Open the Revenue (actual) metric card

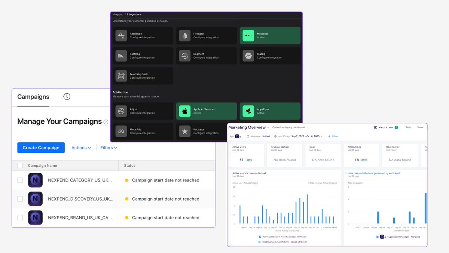tap(284, 155)
